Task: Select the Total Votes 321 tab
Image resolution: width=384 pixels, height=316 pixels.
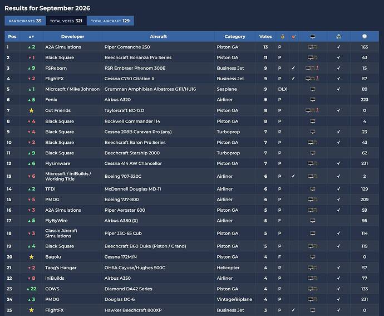Action: click(x=66, y=21)
